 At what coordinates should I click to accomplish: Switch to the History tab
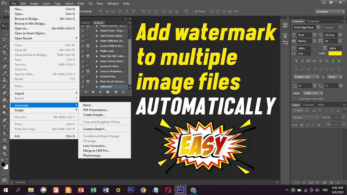click(x=86, y=23)
